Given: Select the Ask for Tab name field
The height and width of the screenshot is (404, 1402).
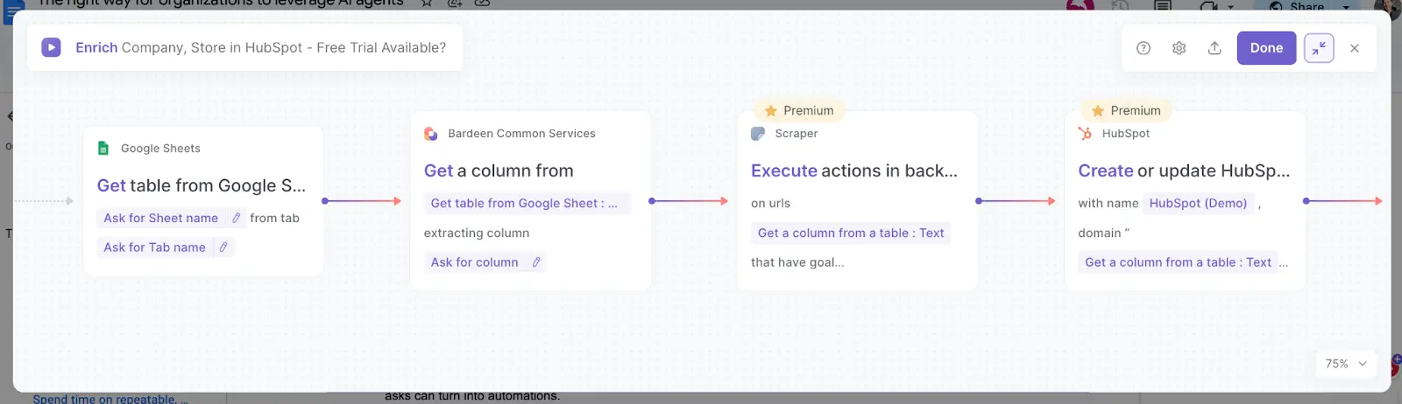Looking at the screenshot, I should [x=165, y=247].
